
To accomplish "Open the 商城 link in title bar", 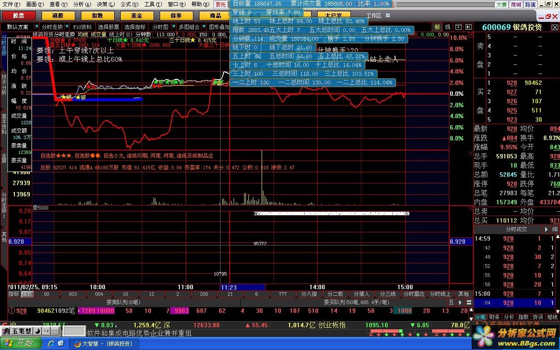I will tap(516, 4).
